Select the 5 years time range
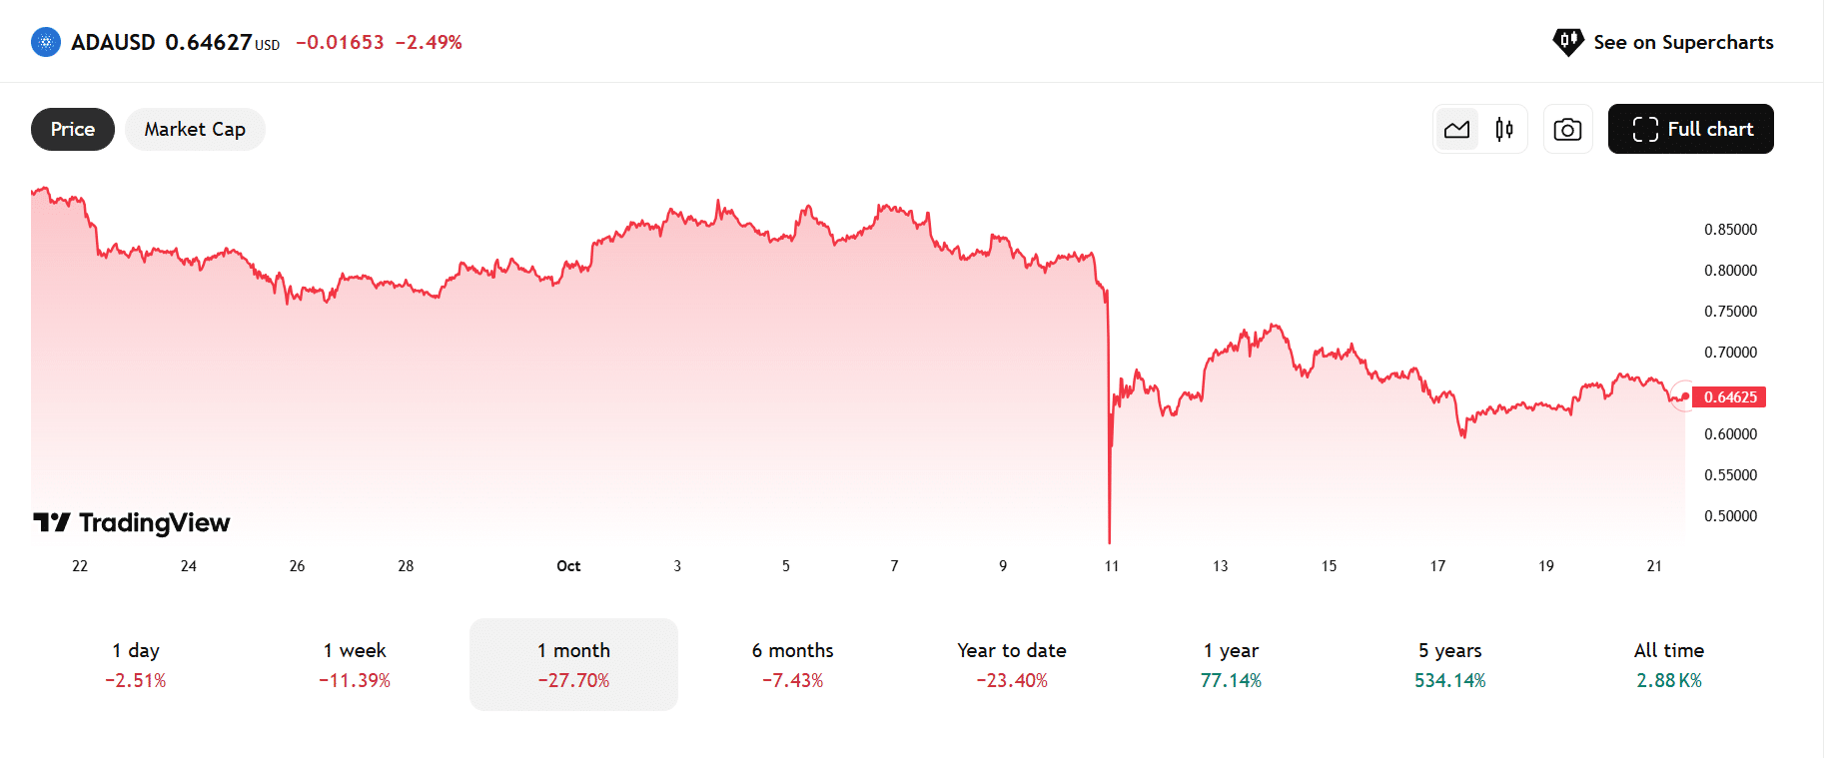The width and height of the screenshot is (1826, 758). [1449, 664]
